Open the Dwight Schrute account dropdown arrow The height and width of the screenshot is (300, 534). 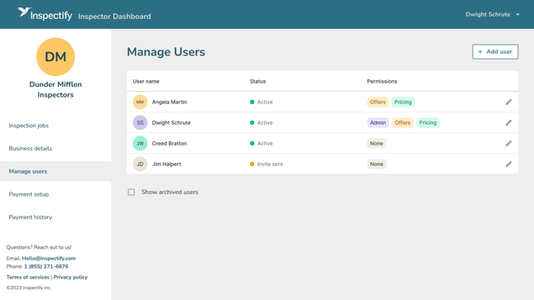(517, 15)
